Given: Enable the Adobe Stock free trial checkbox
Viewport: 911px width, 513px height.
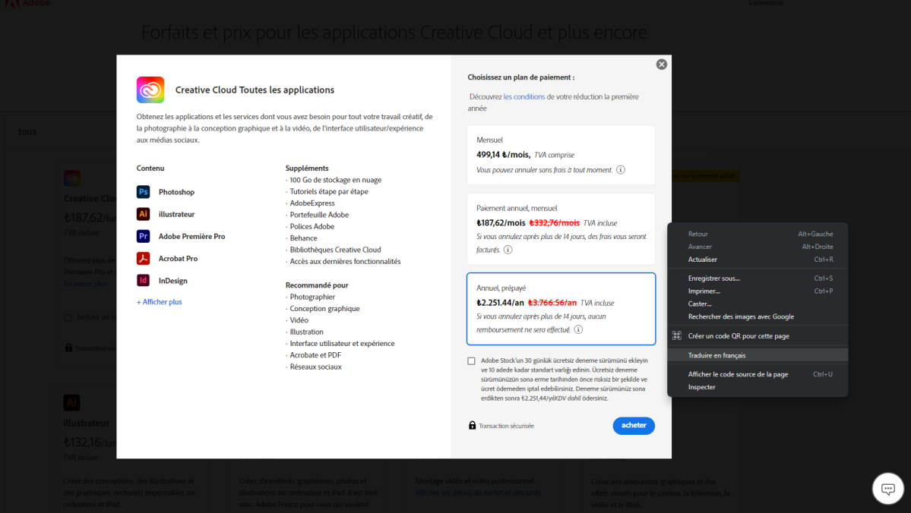Looking at the screenshot, I should click(x=471, y=361).
